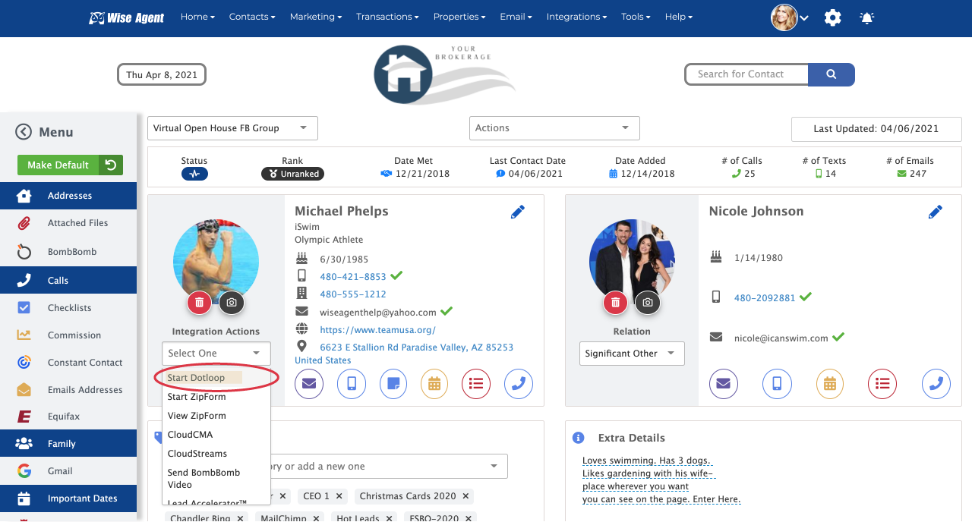Open the BombBomb sidebar item
The height and width of the screenshot is (522, 972).
68,251
